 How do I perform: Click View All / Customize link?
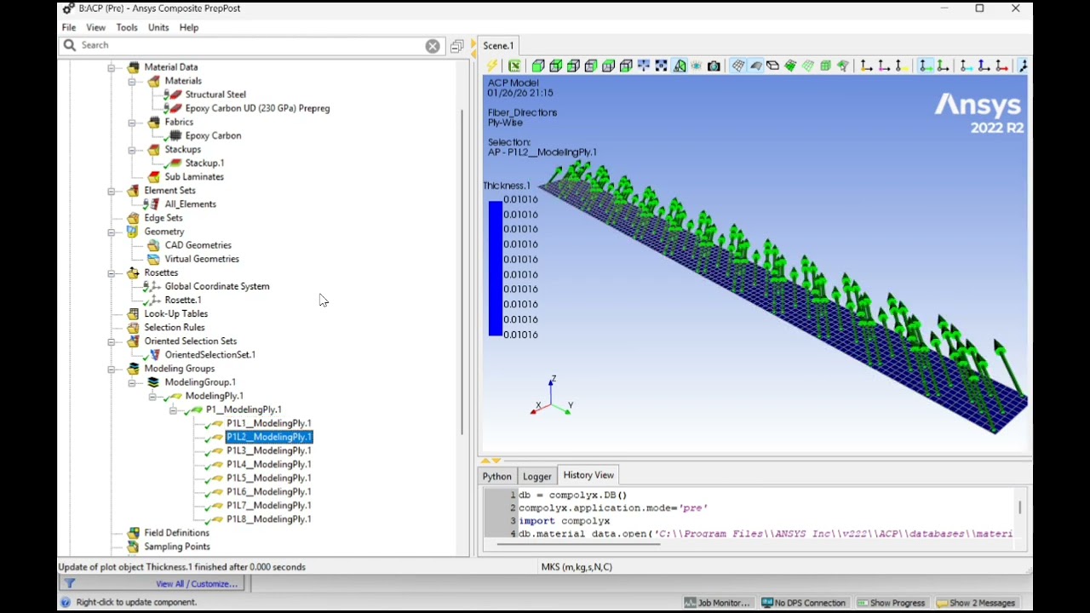click(197, 583)
